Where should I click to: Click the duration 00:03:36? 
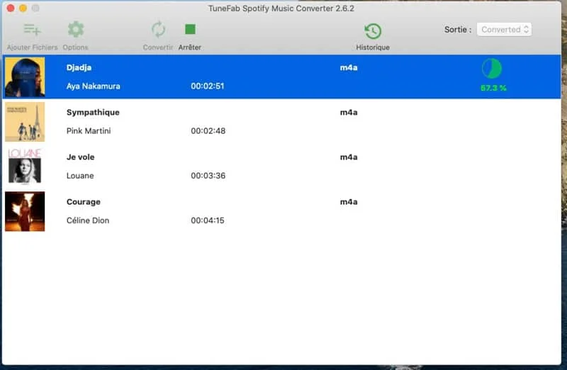[x=208, y=176]
